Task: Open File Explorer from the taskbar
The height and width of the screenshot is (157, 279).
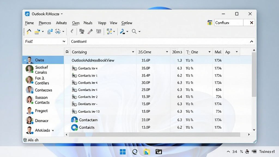Action: [147, 152]
